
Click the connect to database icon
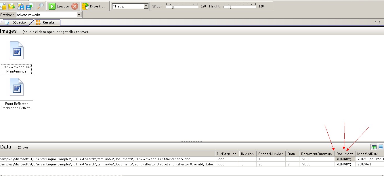click(3, 6)
